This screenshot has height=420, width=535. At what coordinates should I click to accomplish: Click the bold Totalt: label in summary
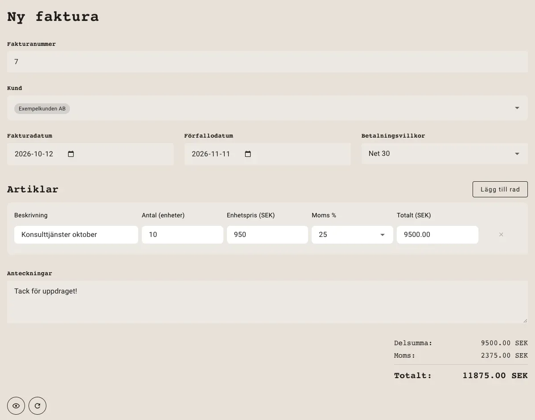point(413,375)
